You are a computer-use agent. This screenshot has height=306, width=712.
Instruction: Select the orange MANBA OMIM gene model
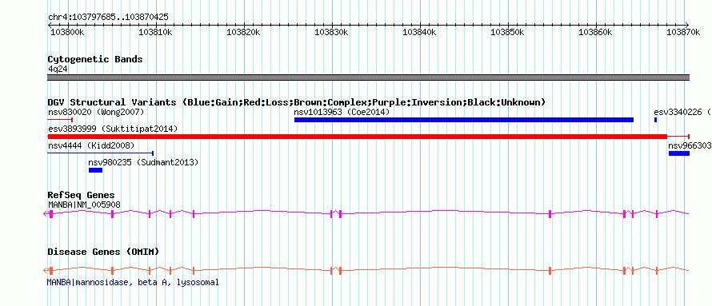point(366,270)
